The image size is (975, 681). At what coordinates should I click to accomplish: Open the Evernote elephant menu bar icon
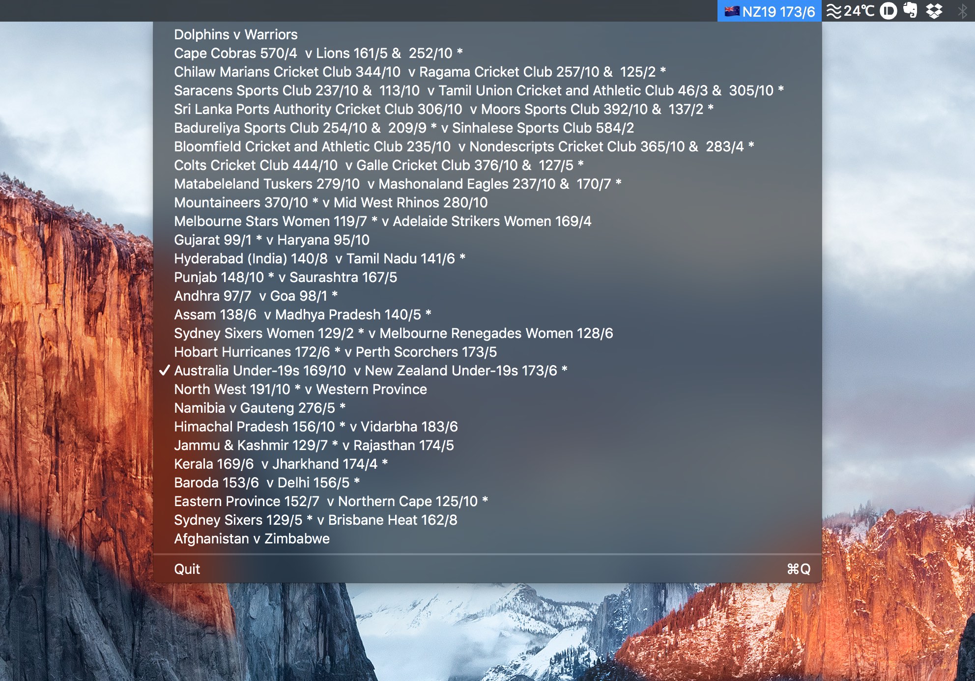coord(910,11)
